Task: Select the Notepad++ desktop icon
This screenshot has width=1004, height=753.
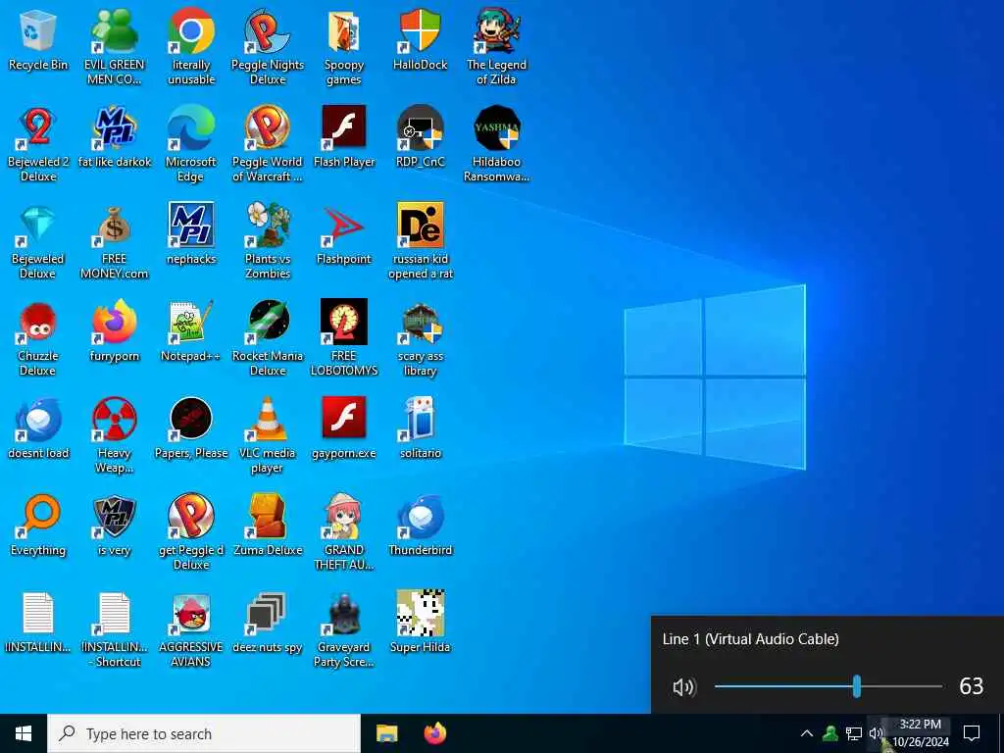Action: pos(191,323)
